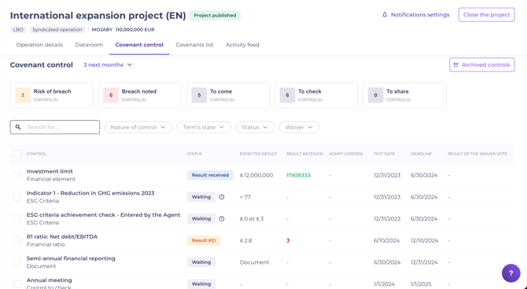Check the Investment limit row checkbox

[x=17, y=175]
